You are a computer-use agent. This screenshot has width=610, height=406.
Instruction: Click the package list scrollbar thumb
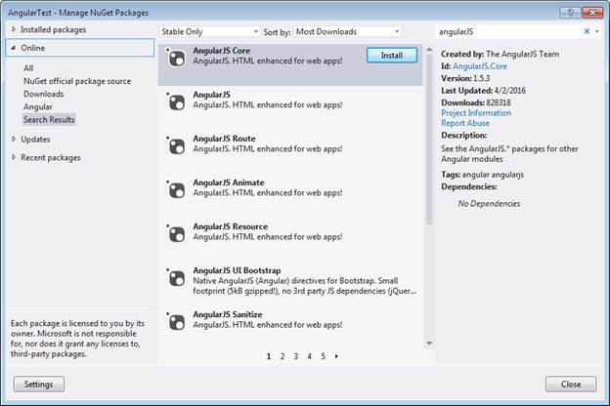click(x=429, y=140)
